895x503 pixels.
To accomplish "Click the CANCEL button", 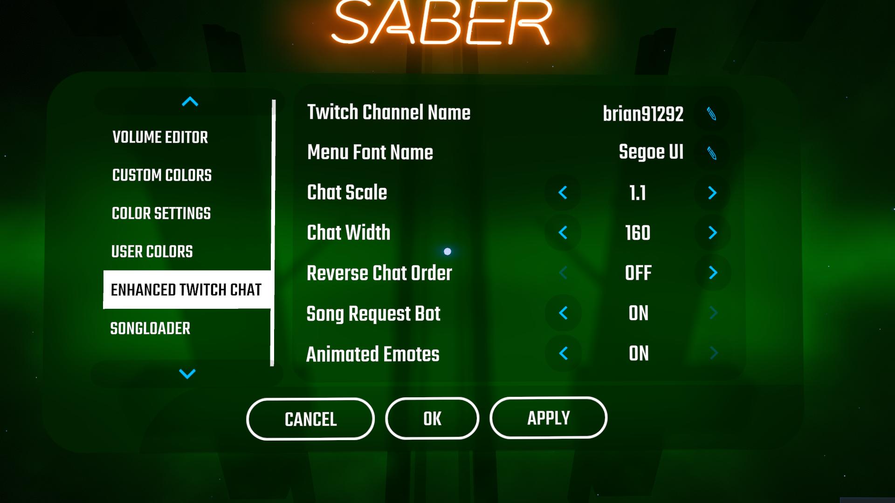I will [310, 418].
